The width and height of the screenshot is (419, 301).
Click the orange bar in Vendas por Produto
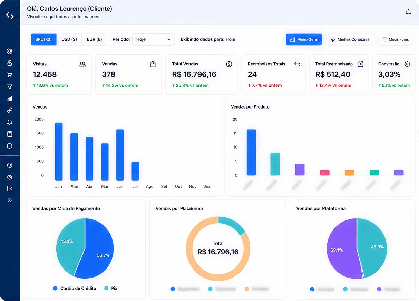click(349, 172)
